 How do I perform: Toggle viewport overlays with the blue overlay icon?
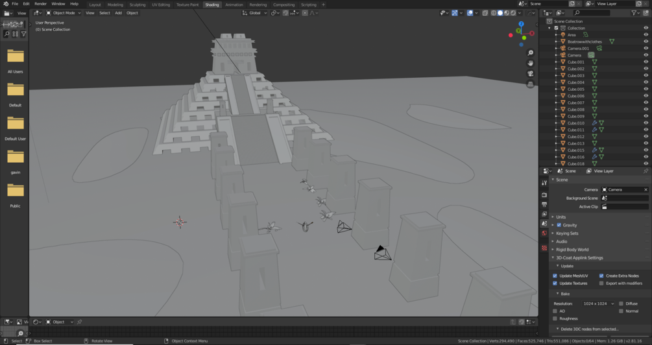[470, 13]
